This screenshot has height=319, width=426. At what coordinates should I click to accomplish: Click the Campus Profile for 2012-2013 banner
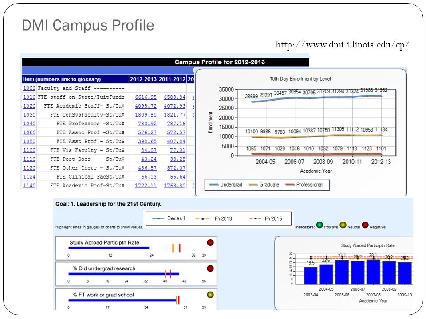(220, 62)
